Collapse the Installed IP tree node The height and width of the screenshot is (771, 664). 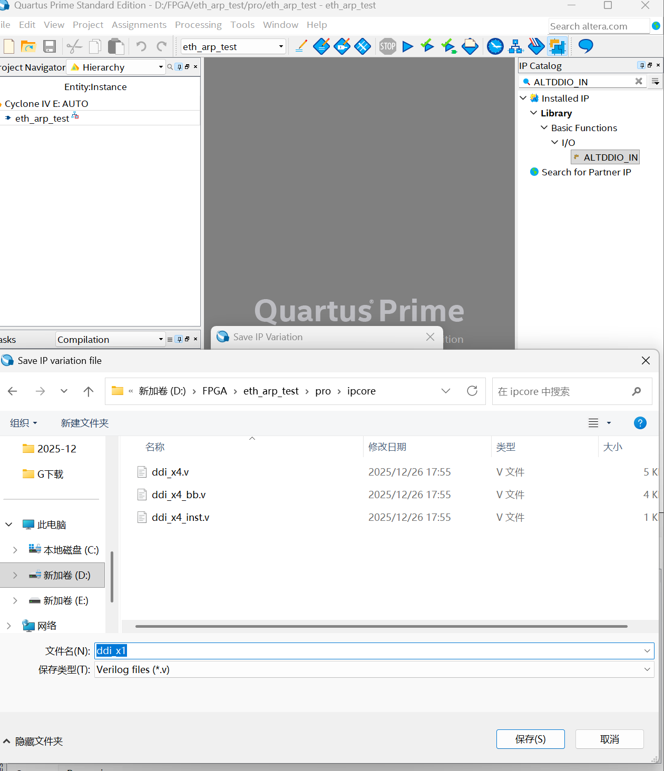click(x=523, y=98)
